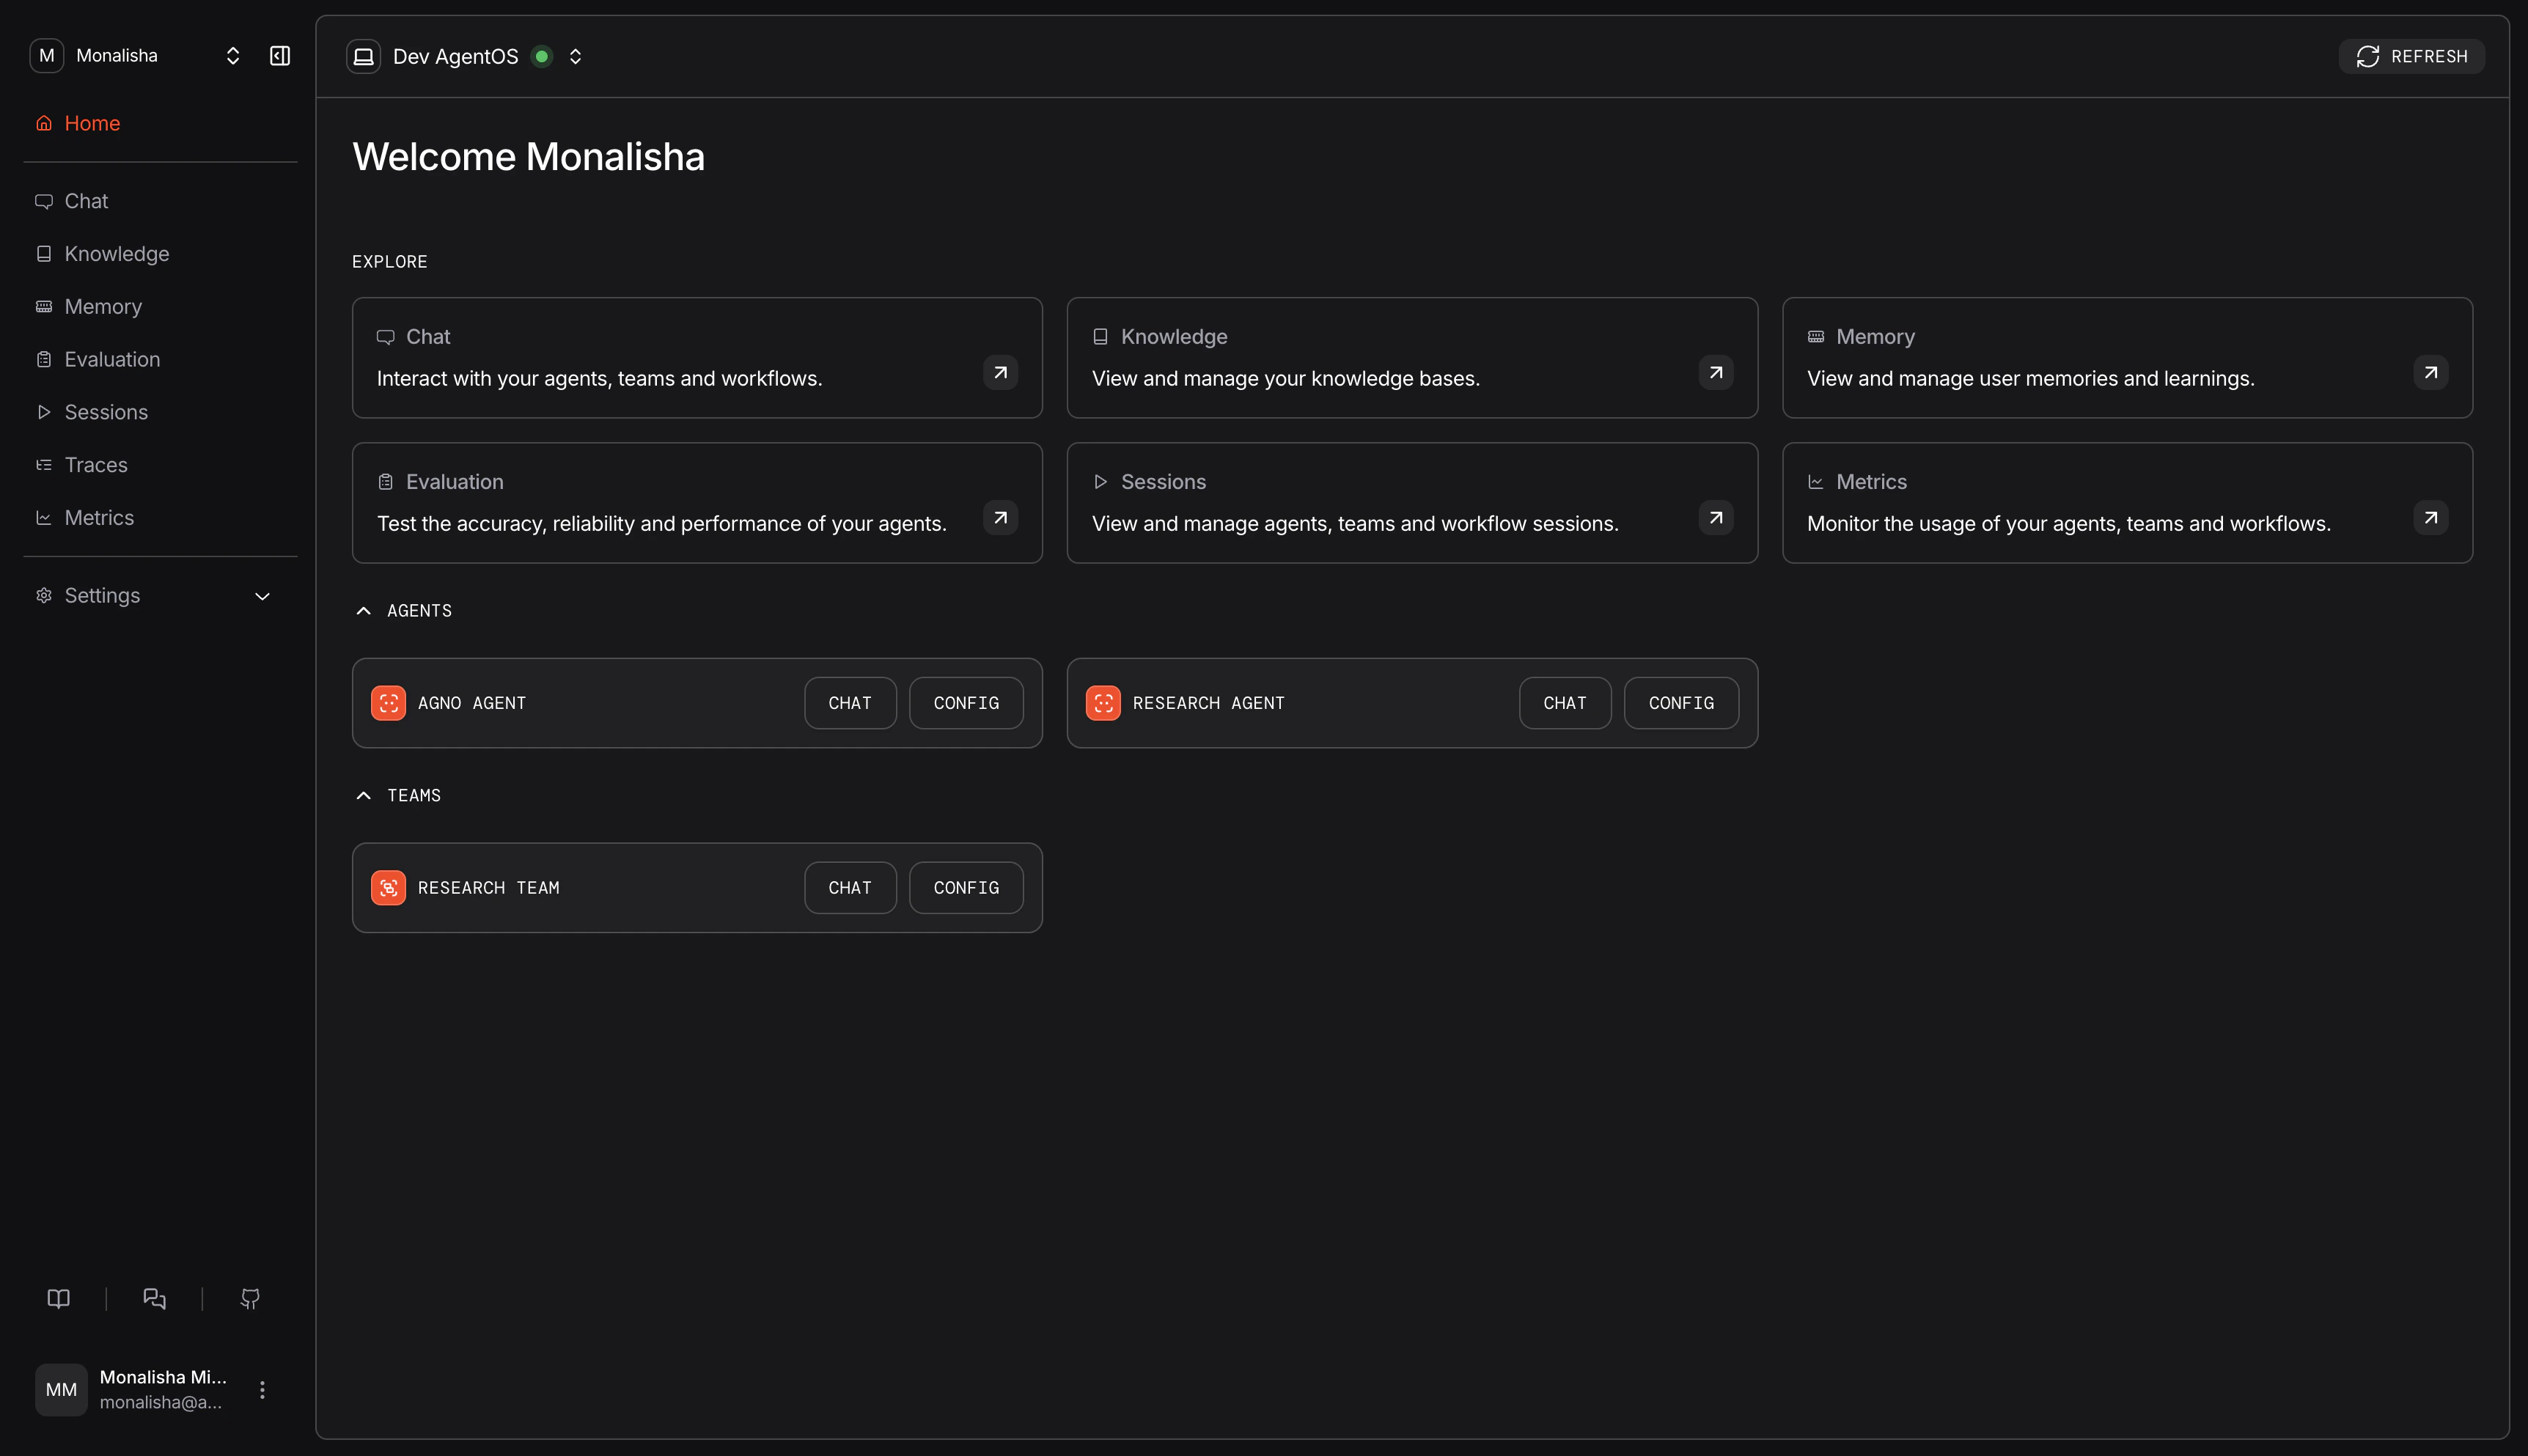The width and height of the screenshot is (2528, 1456).
Task: Click the green status indicator dot
Action: pos(542,56)
